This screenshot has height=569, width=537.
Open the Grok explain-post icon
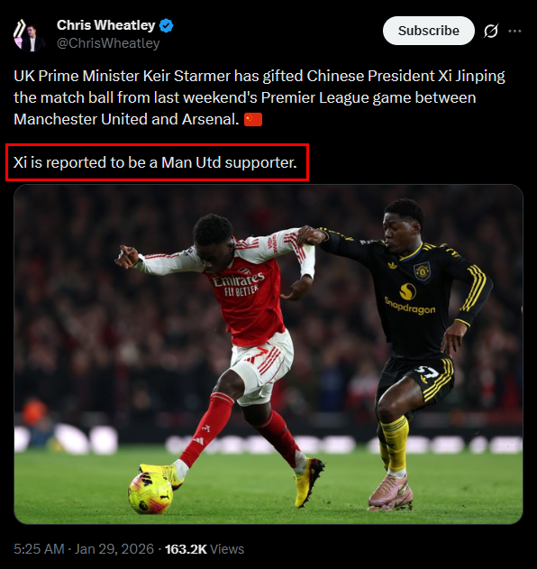[x=490, y=31]
